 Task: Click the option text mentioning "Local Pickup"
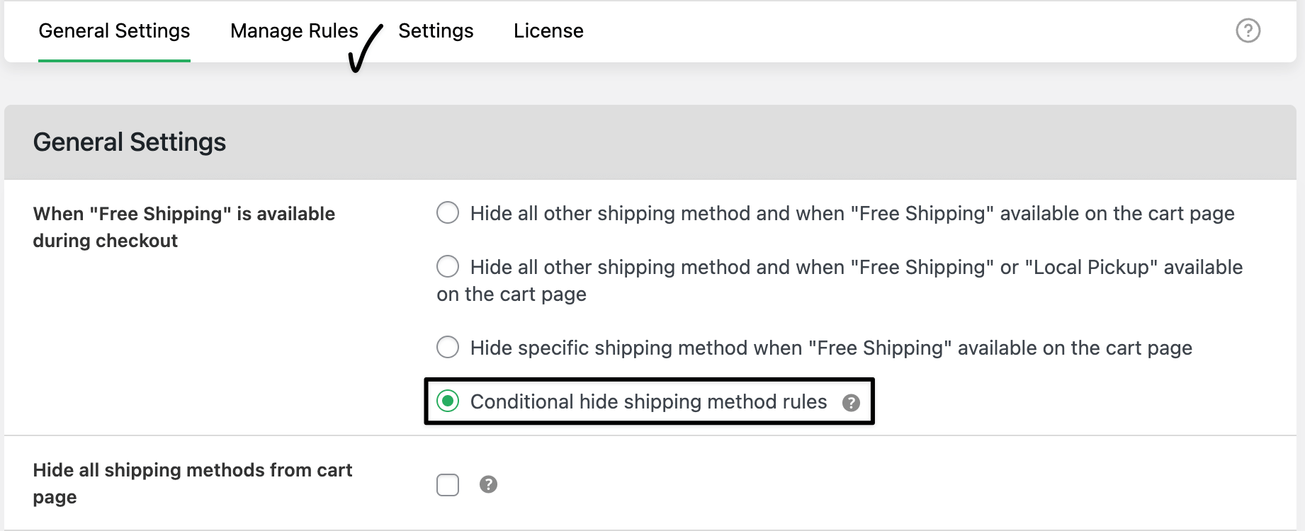tap(856, 267)
